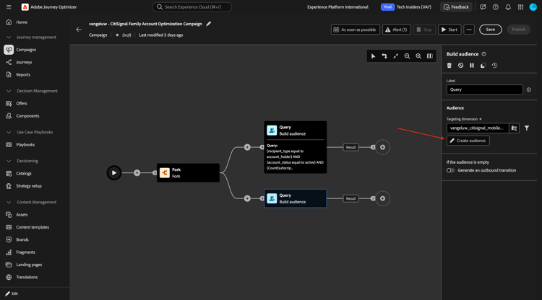
Task: Select the pointer tool in canvas toolbar
Action: pyautogui.click(x=373, y=56)
